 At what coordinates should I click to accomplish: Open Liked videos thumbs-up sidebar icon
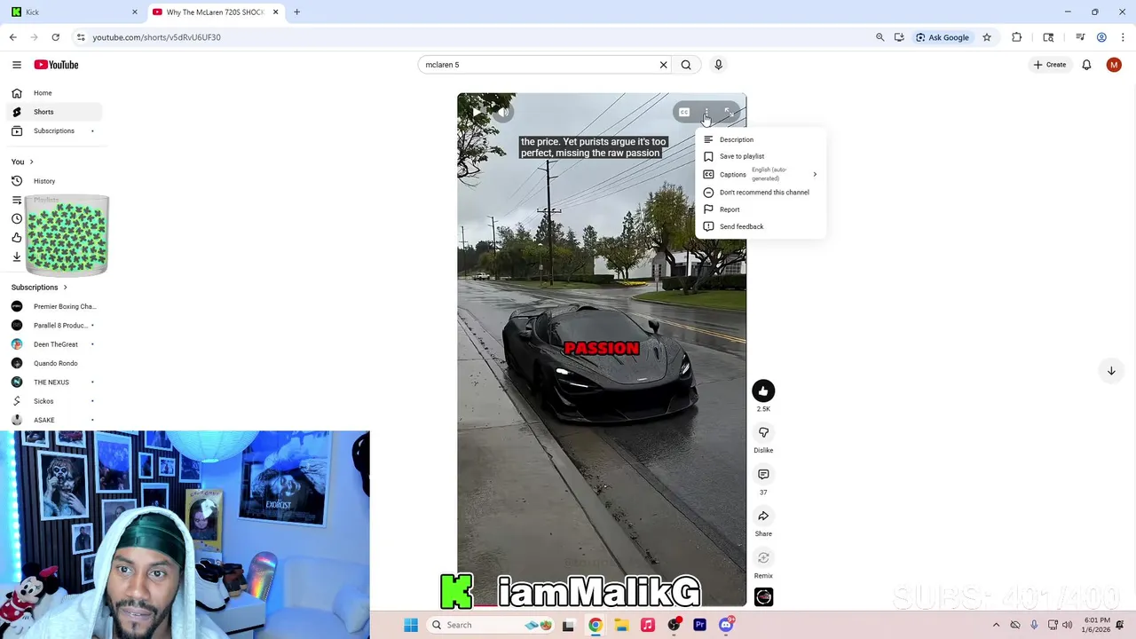pyautogui.click(x=17, y=238)
